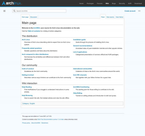
Task: Follow the ArchWiki link in the welcome sentence
Action: [x=37, y=28]
